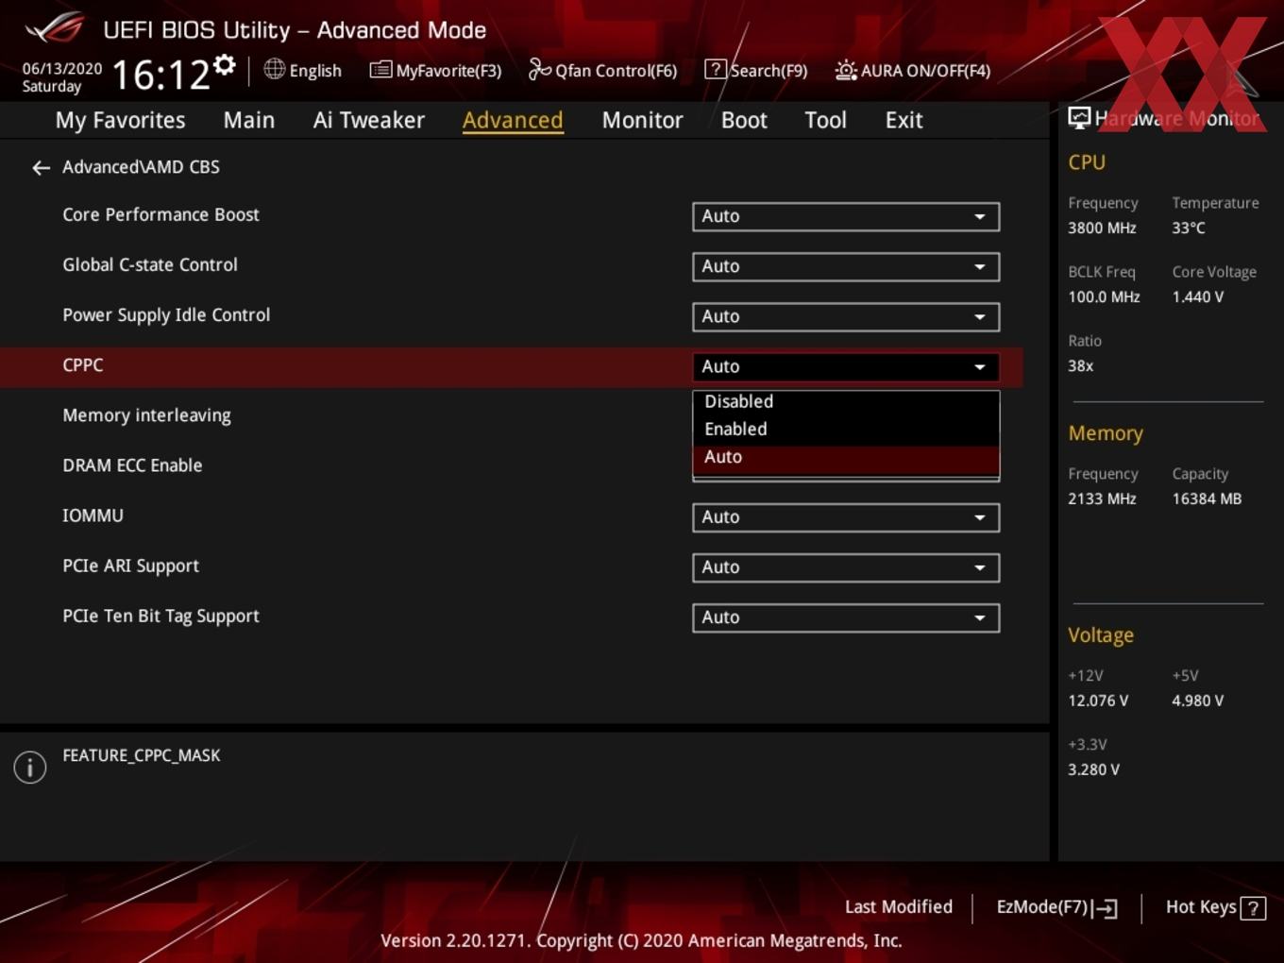Open Power Supply Idle Control dropdown

[846, 316]
